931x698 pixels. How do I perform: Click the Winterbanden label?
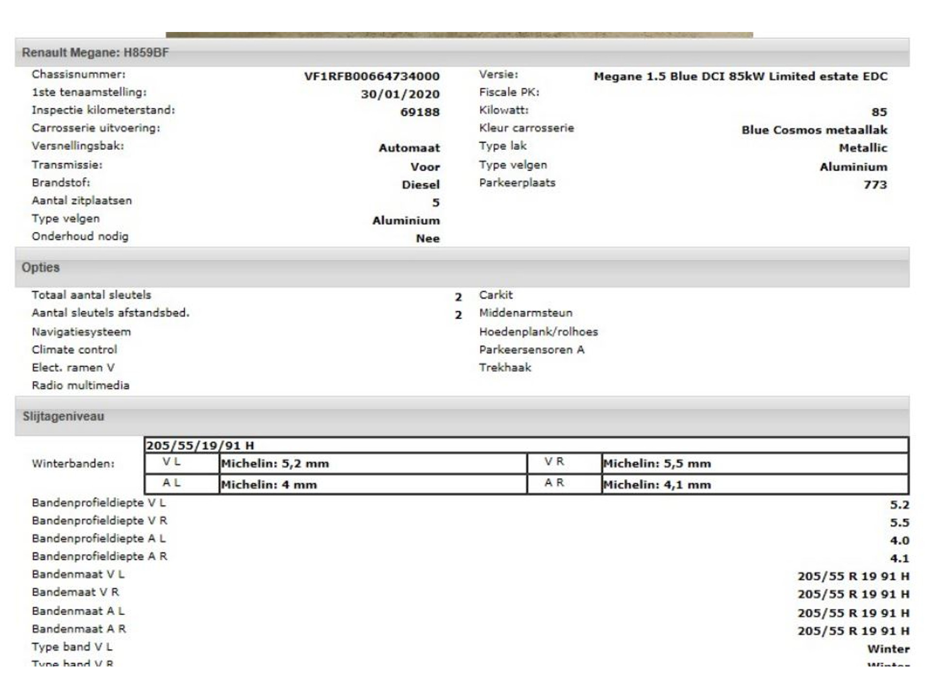click(x=73, y=463)
